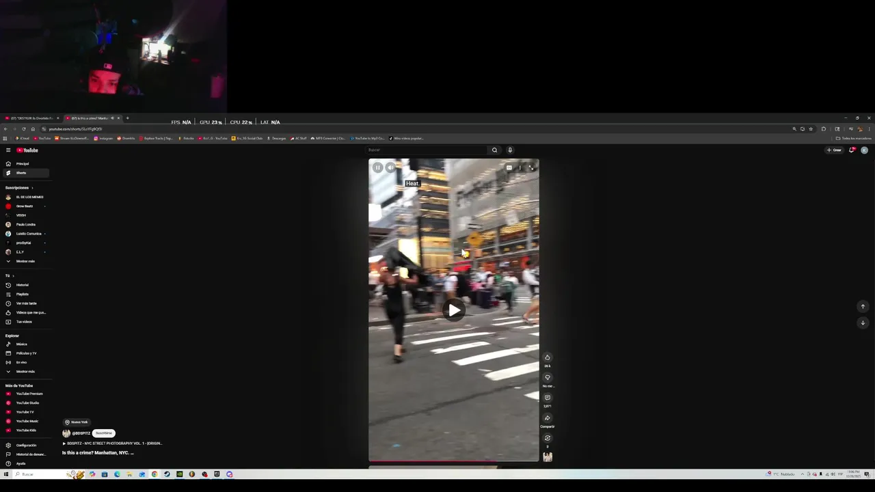
Task: Reload the page
Action: pos(23,129)
